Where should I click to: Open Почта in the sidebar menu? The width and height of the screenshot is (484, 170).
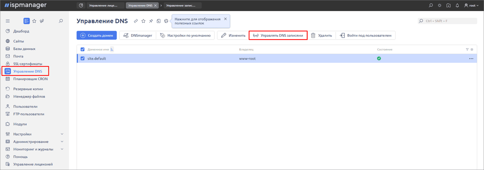18,56
